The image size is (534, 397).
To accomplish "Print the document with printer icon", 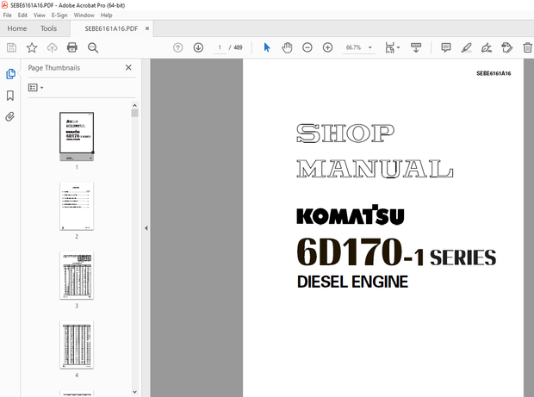I will (71, 47).
